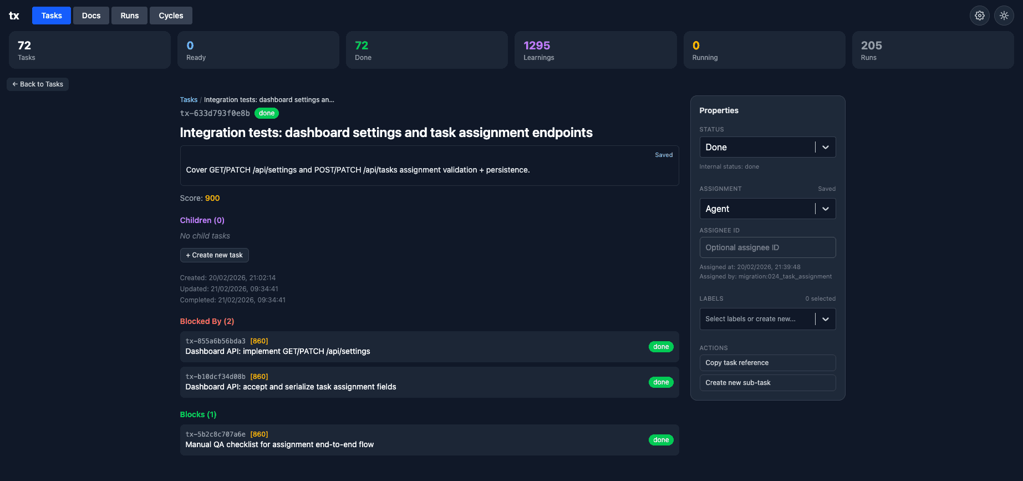
Task: Switch to the Cycles tab
Action: coord(171,16)
